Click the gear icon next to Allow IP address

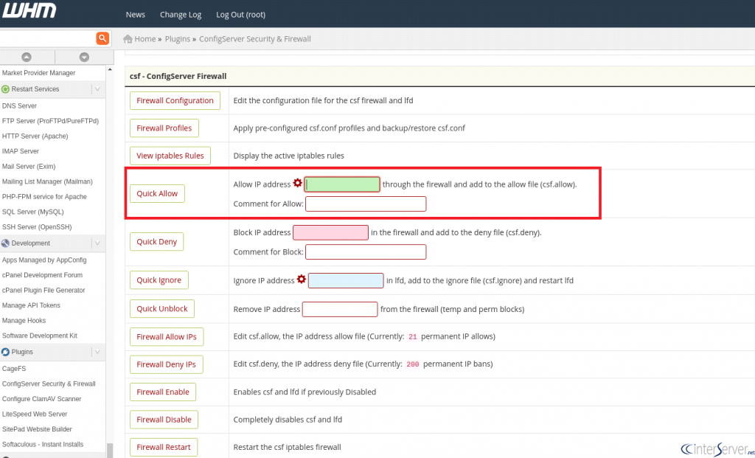(298, 183)
